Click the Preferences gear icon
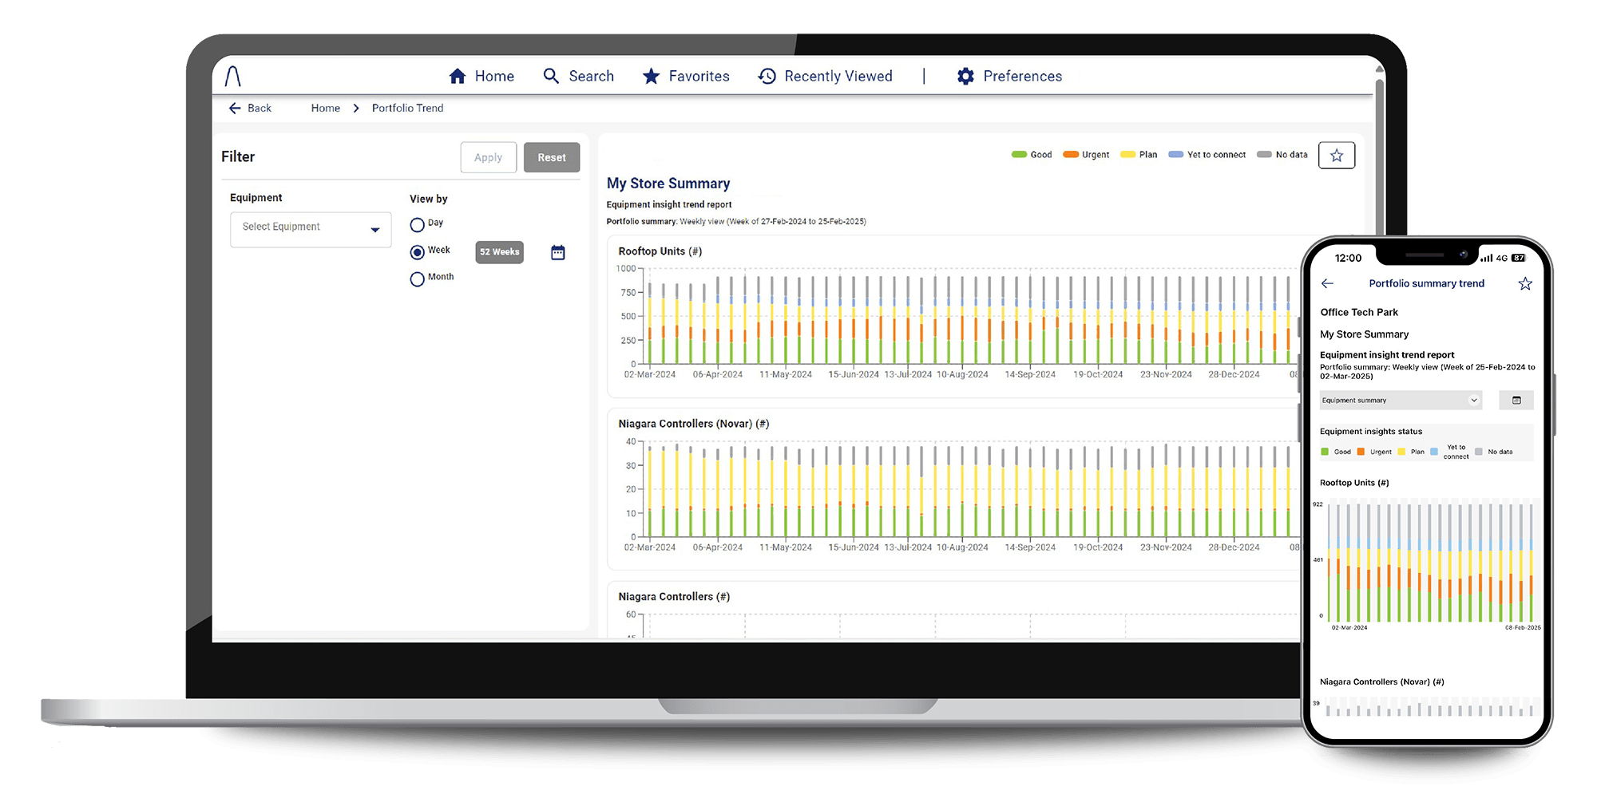This screenshot has height=798, width=1597. (x=965, y=77)
